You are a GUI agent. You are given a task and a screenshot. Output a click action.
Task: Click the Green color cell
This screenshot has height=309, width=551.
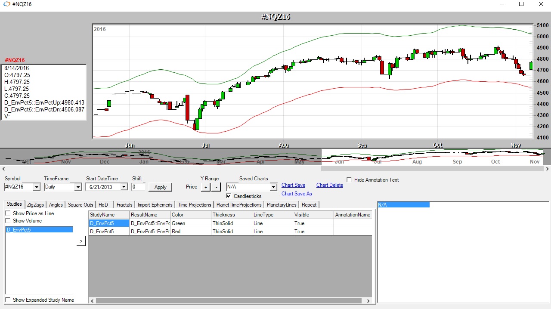190,223
